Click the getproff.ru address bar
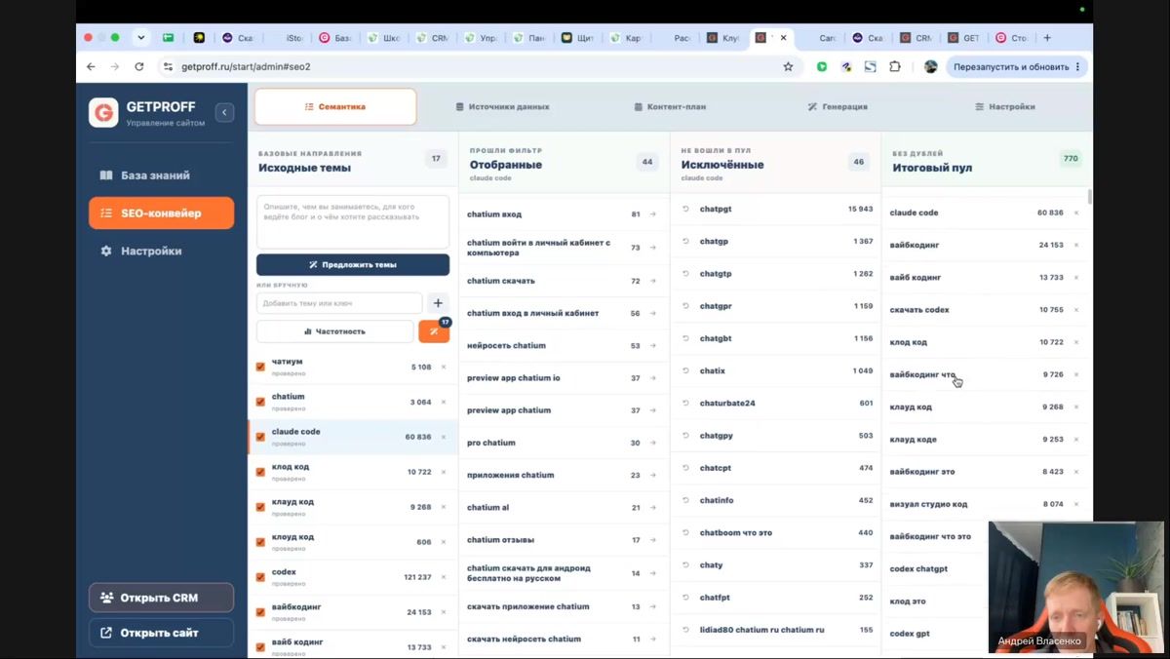 click(478, 66)
